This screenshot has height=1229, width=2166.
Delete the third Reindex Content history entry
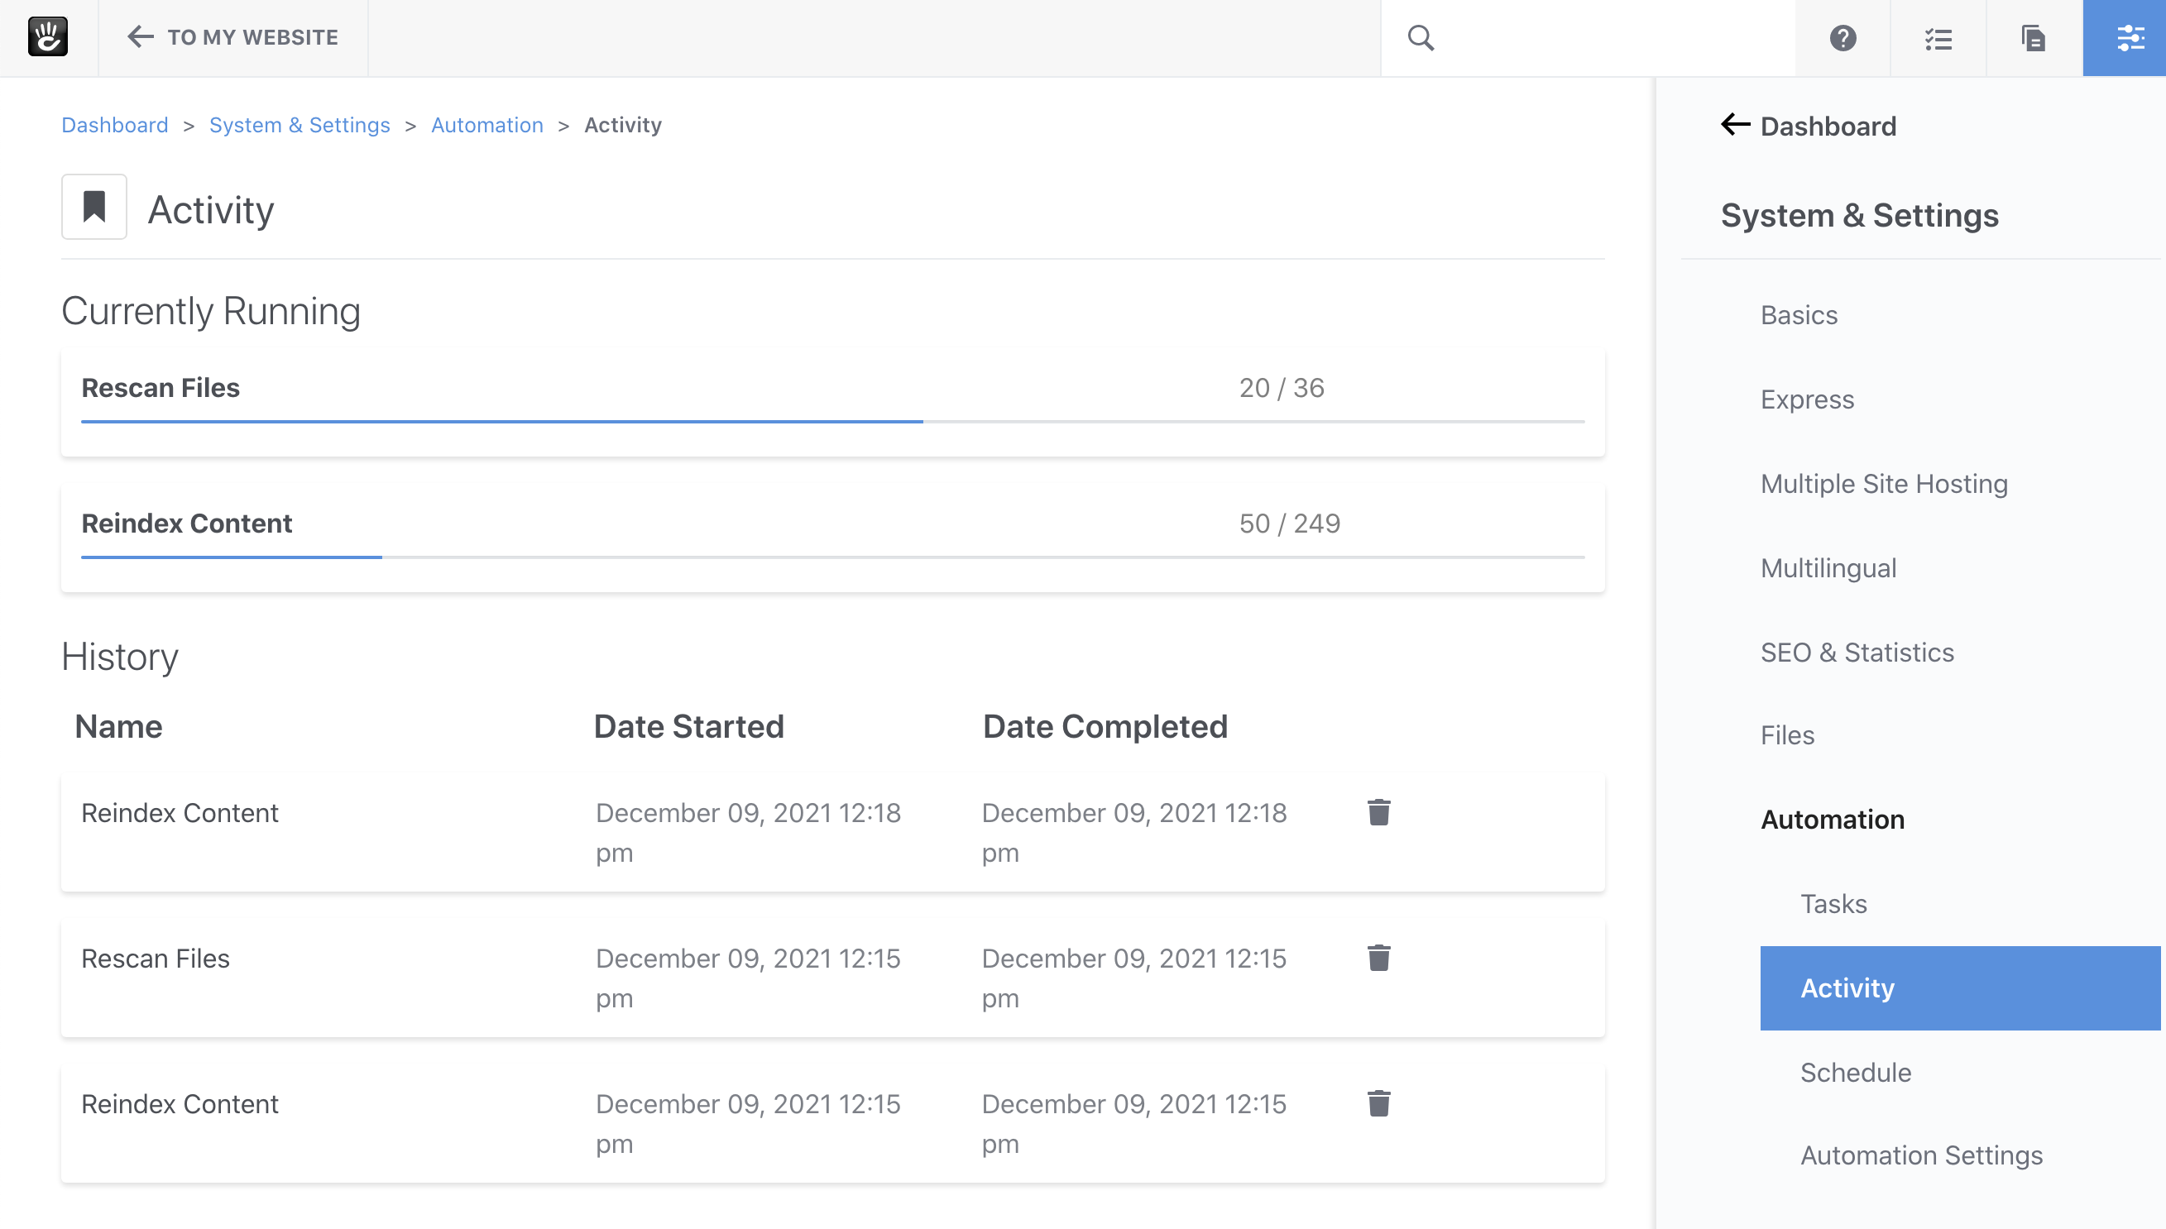[x=1378, y=1104]
